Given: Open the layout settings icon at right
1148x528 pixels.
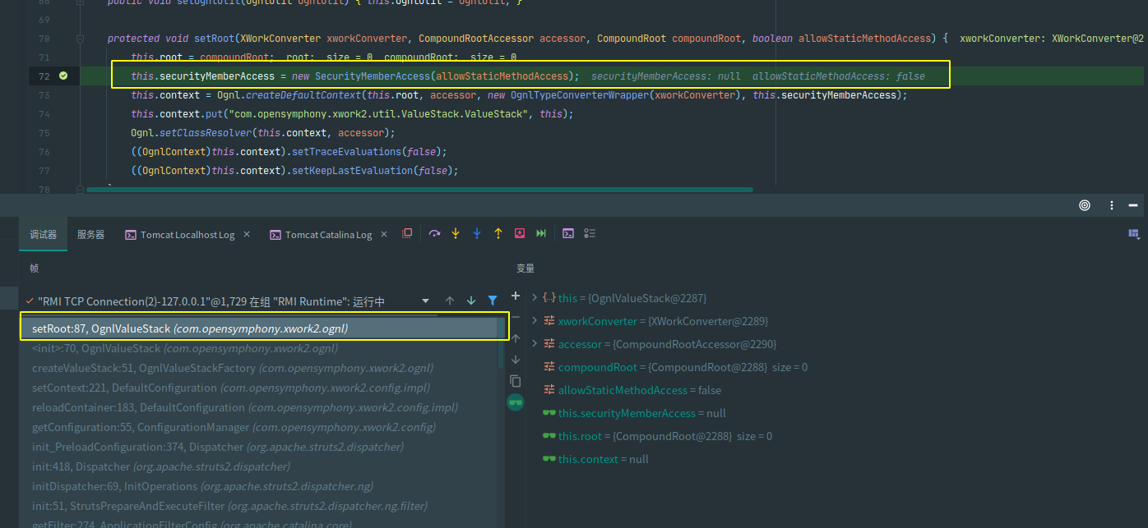Looking at the screenshot, I should [x=1134, y=234].
